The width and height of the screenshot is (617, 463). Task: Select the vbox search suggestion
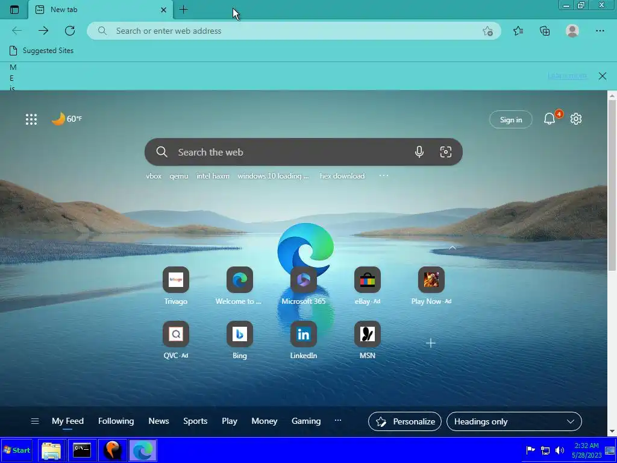[154, 176]
